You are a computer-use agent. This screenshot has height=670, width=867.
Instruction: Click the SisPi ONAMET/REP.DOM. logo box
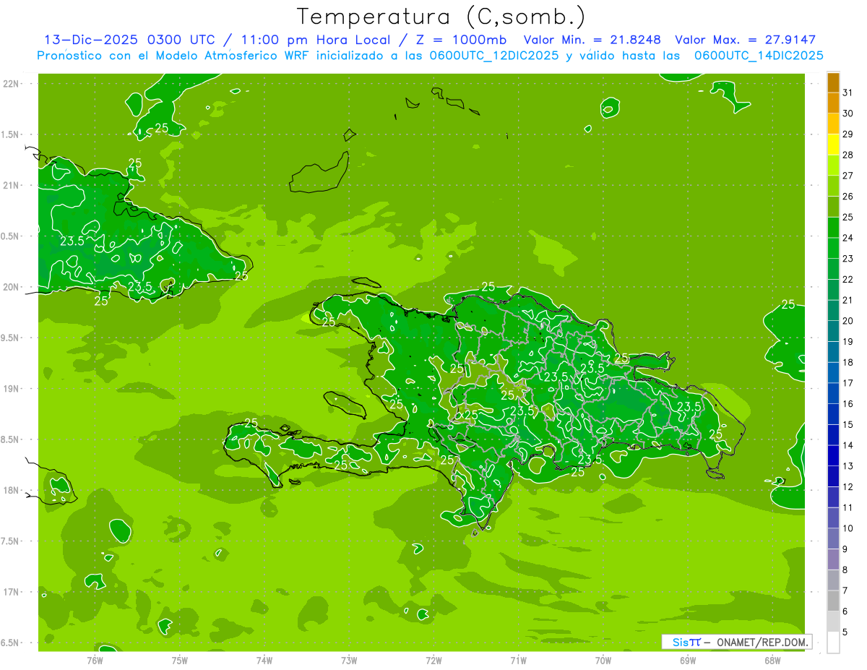736,642
